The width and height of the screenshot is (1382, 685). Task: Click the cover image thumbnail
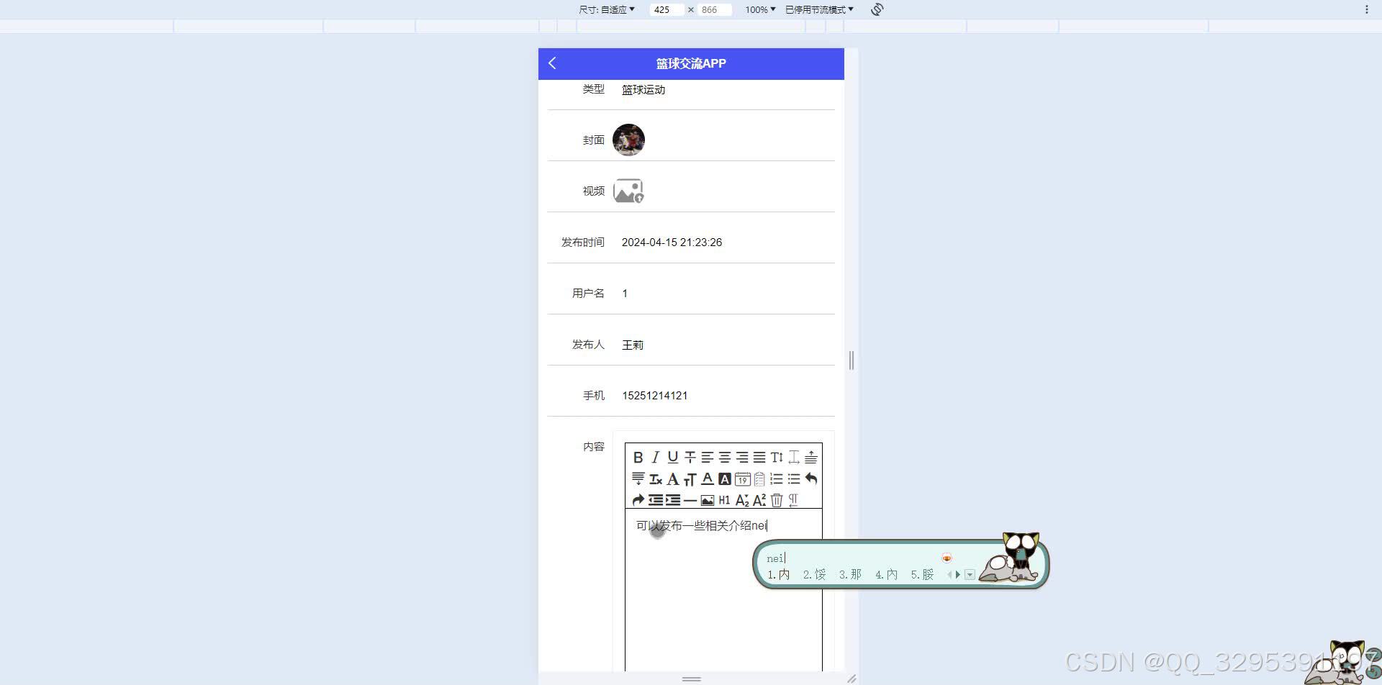(628, 140)
